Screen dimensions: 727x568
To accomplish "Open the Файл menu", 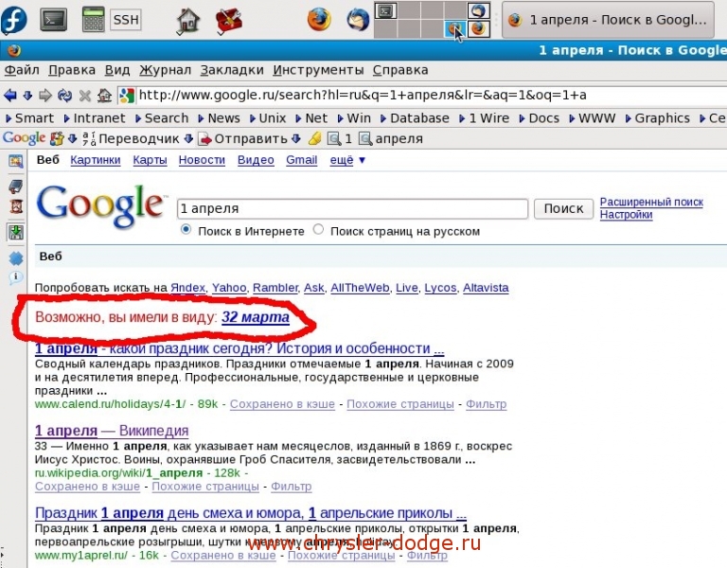I will [22, 70].
